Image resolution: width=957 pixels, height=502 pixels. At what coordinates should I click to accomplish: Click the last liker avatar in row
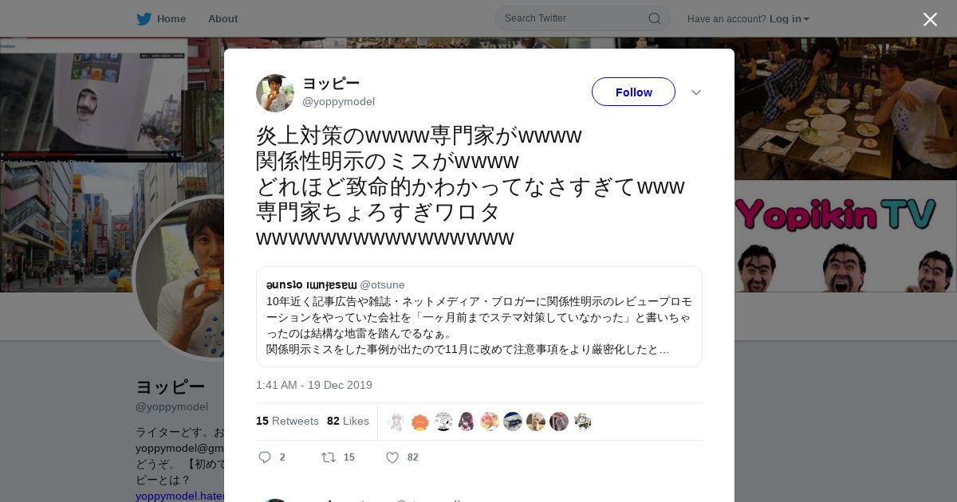582,422
